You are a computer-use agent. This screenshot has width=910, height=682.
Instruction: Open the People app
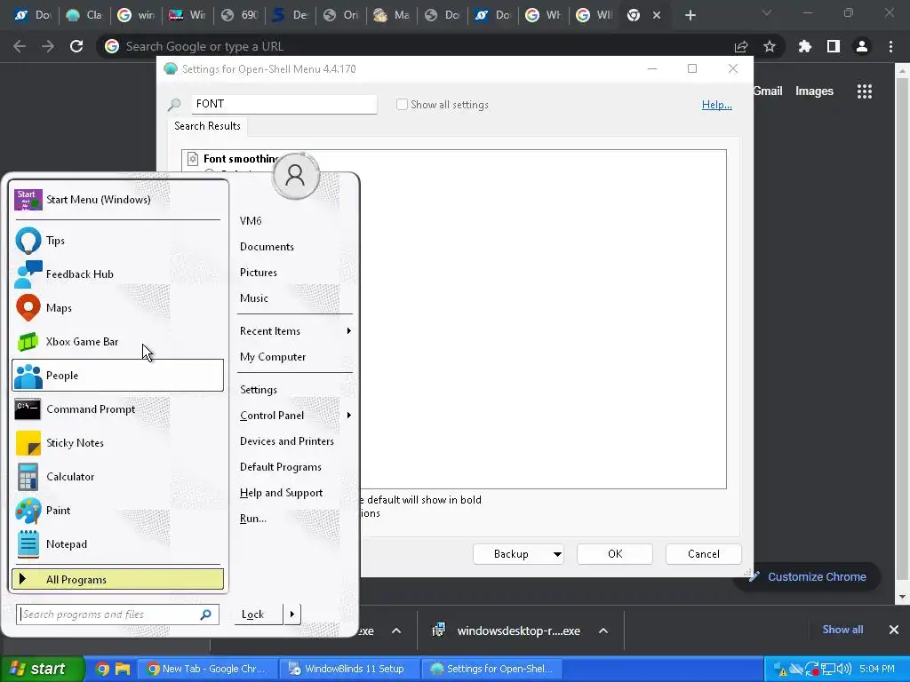pos(117,376)
